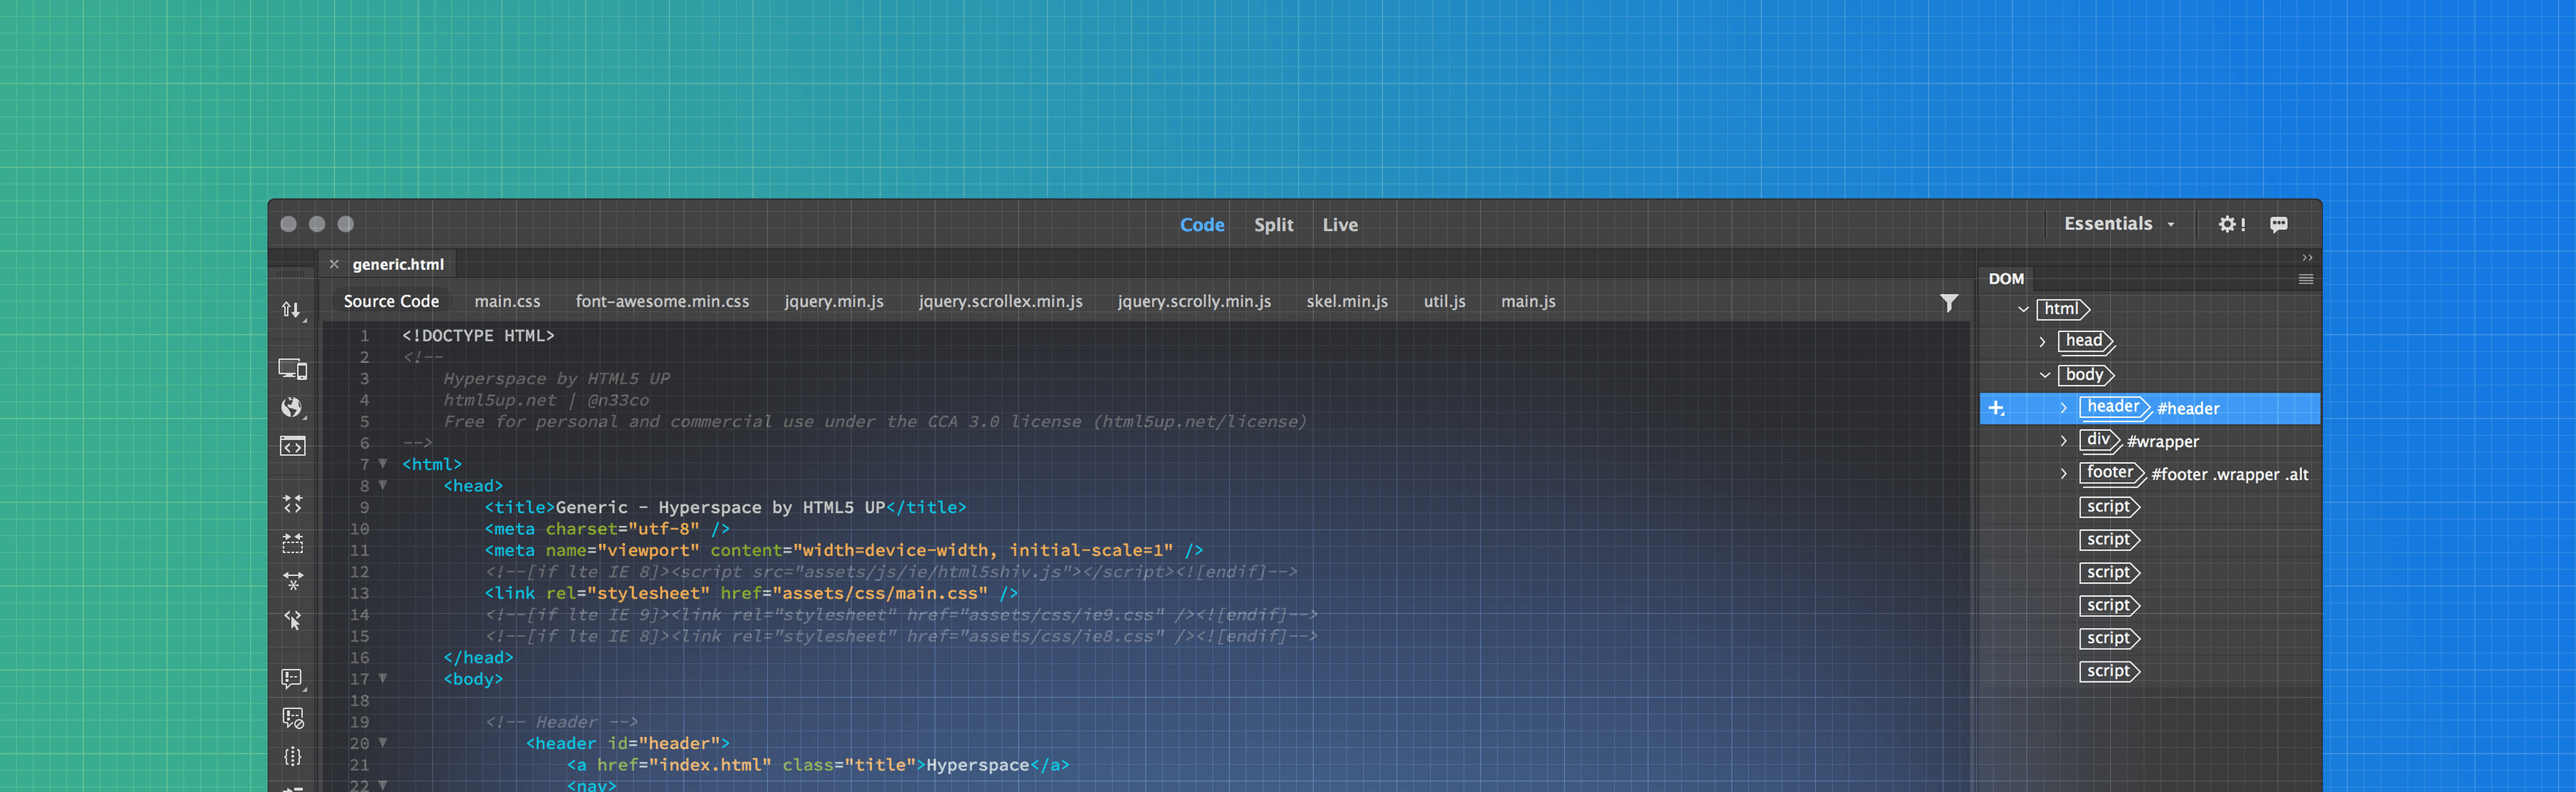The width and height of the screenshot is (2576, 792).
Task: Select the DOM panel tab
Action: click(x=2006, y=279)
